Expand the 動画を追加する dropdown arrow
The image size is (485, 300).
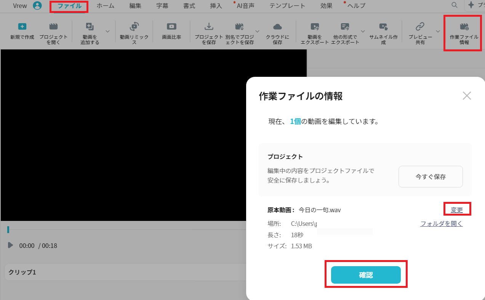pos(107,31)
